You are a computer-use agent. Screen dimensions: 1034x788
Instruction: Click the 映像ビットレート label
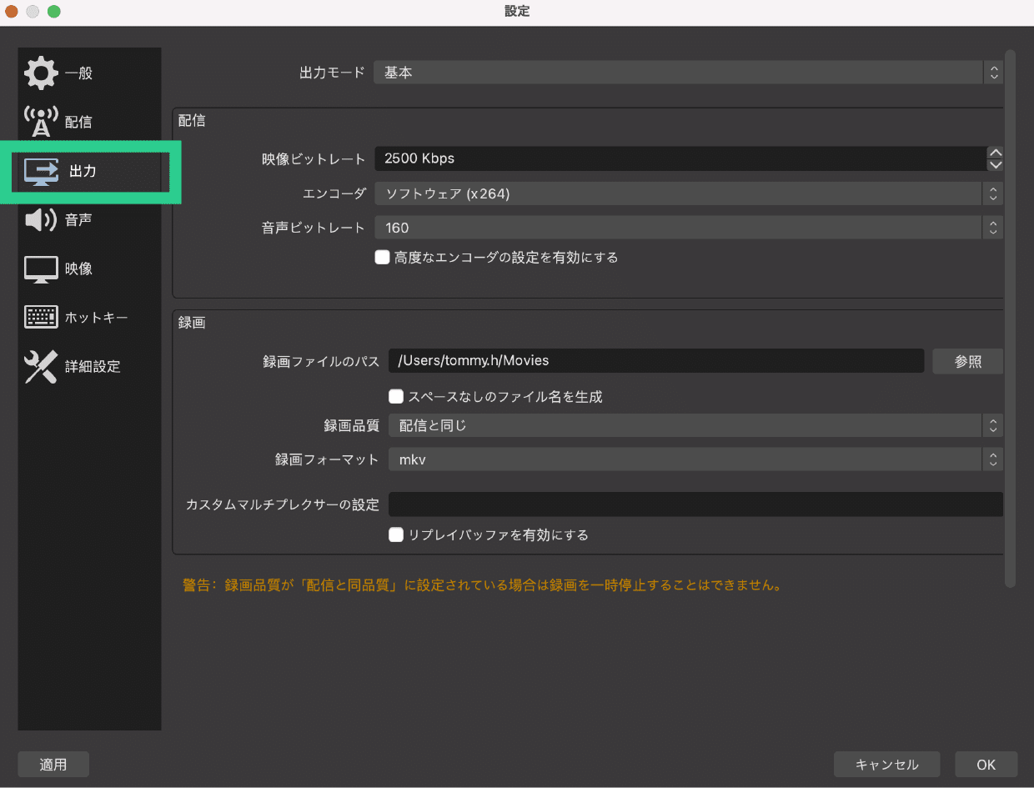tap(314, 158)
